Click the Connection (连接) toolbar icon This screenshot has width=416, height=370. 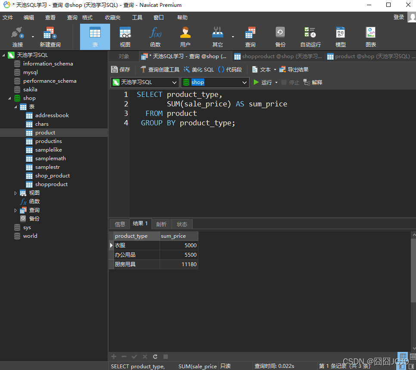click(18, 37)
